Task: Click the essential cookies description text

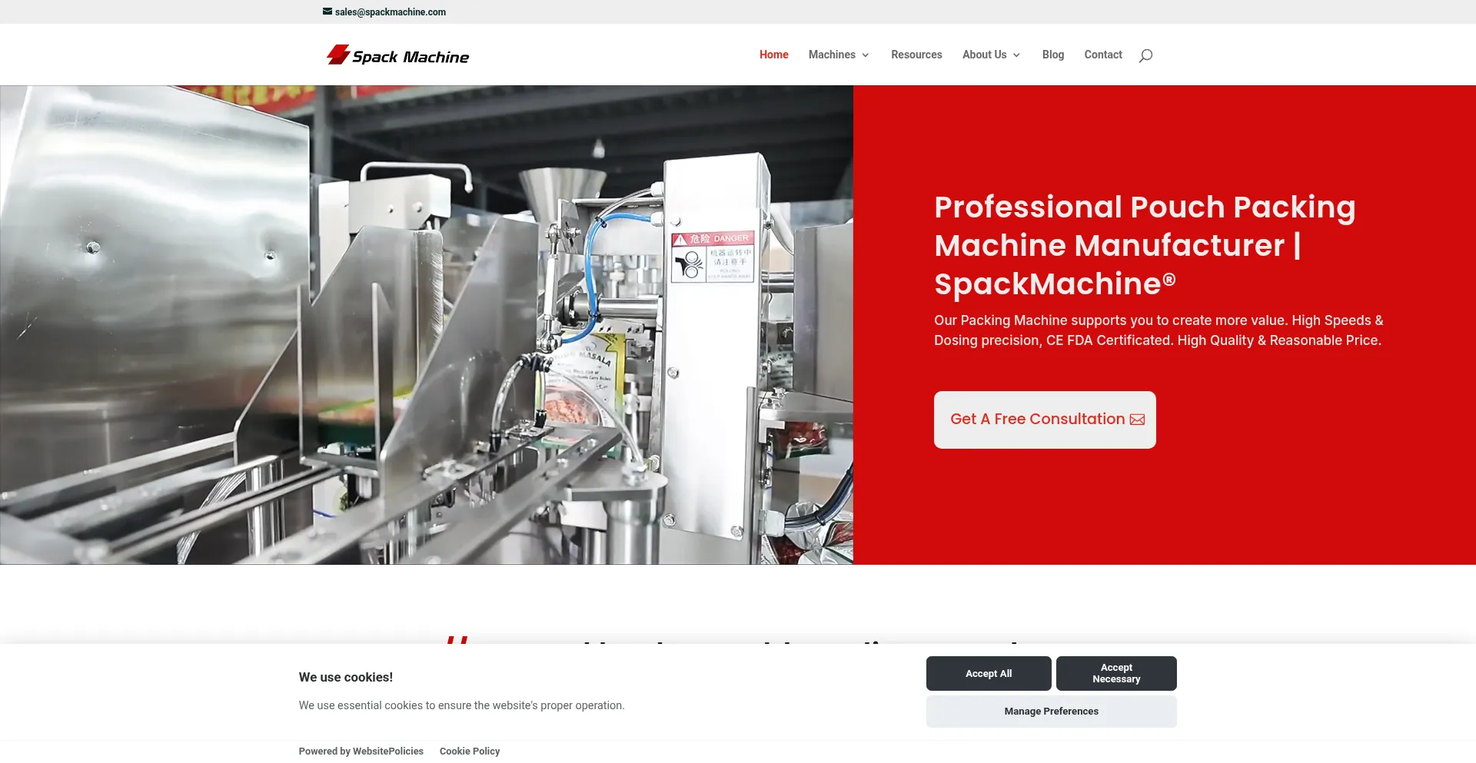Action: [462, 705]
